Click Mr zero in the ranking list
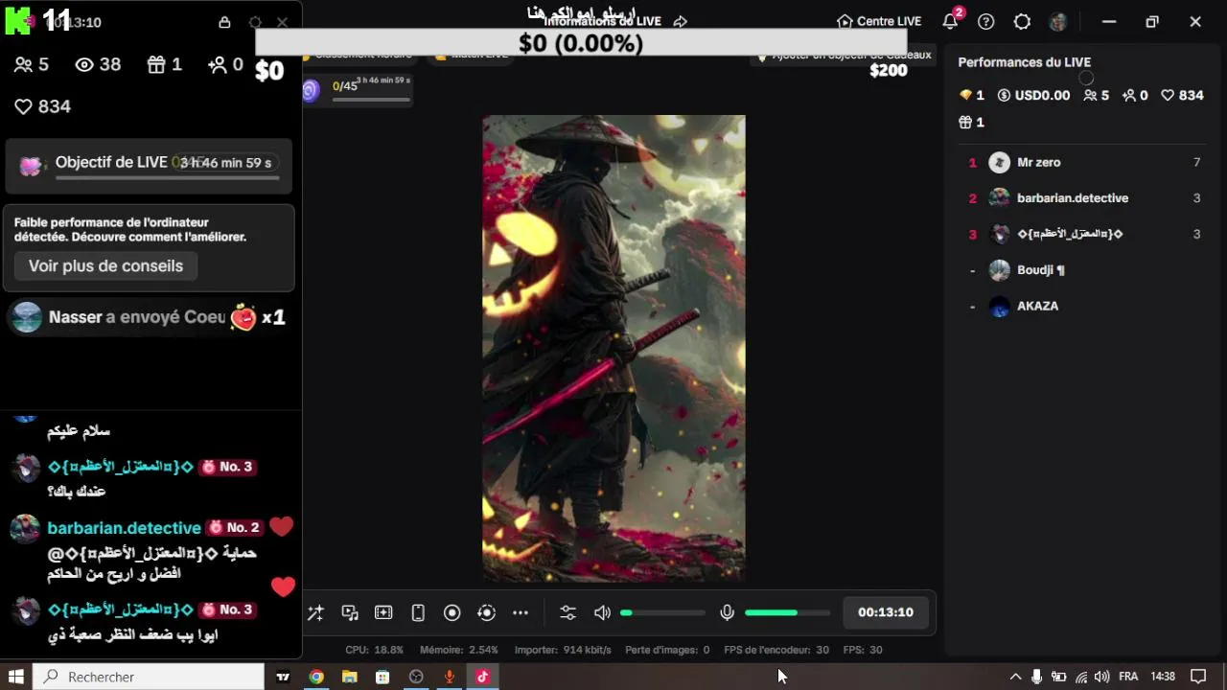The width and height of the screenshot is (1227, 690). point(1038,162)
